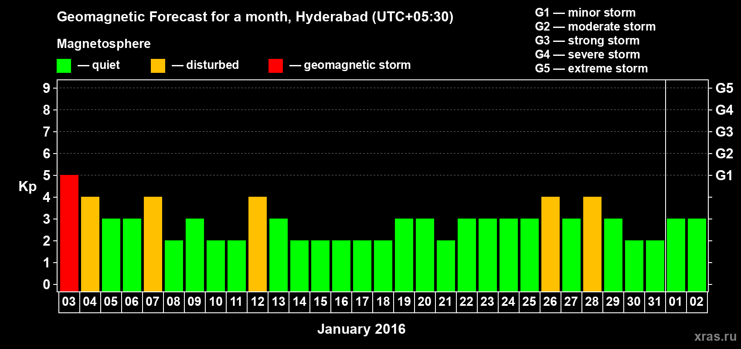Click date label 18 on the axis

tap(383, 302)
